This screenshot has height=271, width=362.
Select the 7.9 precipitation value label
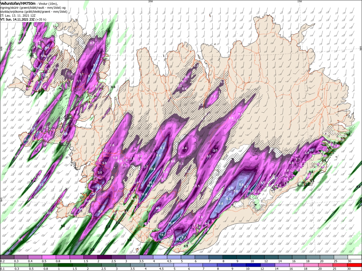179,216
